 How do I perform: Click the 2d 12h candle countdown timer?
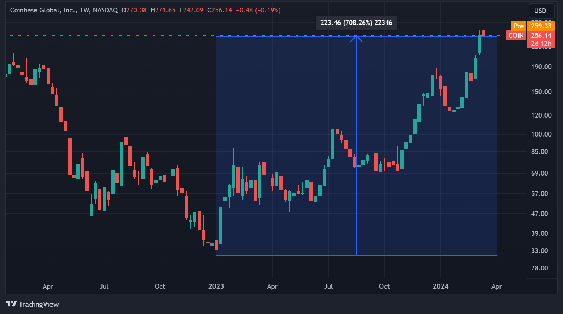tap(541, 44)
